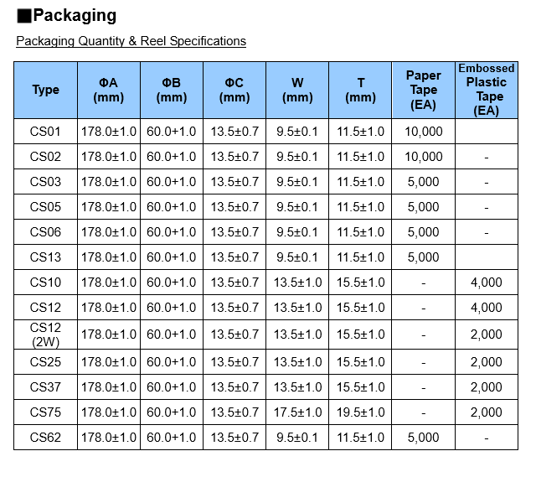Click the 4,000 quantity in CS10 row
Viewport: 536px width, 477px height.
pos(486,283)
